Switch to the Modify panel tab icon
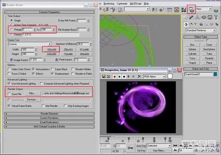This screenshot has height=155, width=221. click(x=191, y=17)
